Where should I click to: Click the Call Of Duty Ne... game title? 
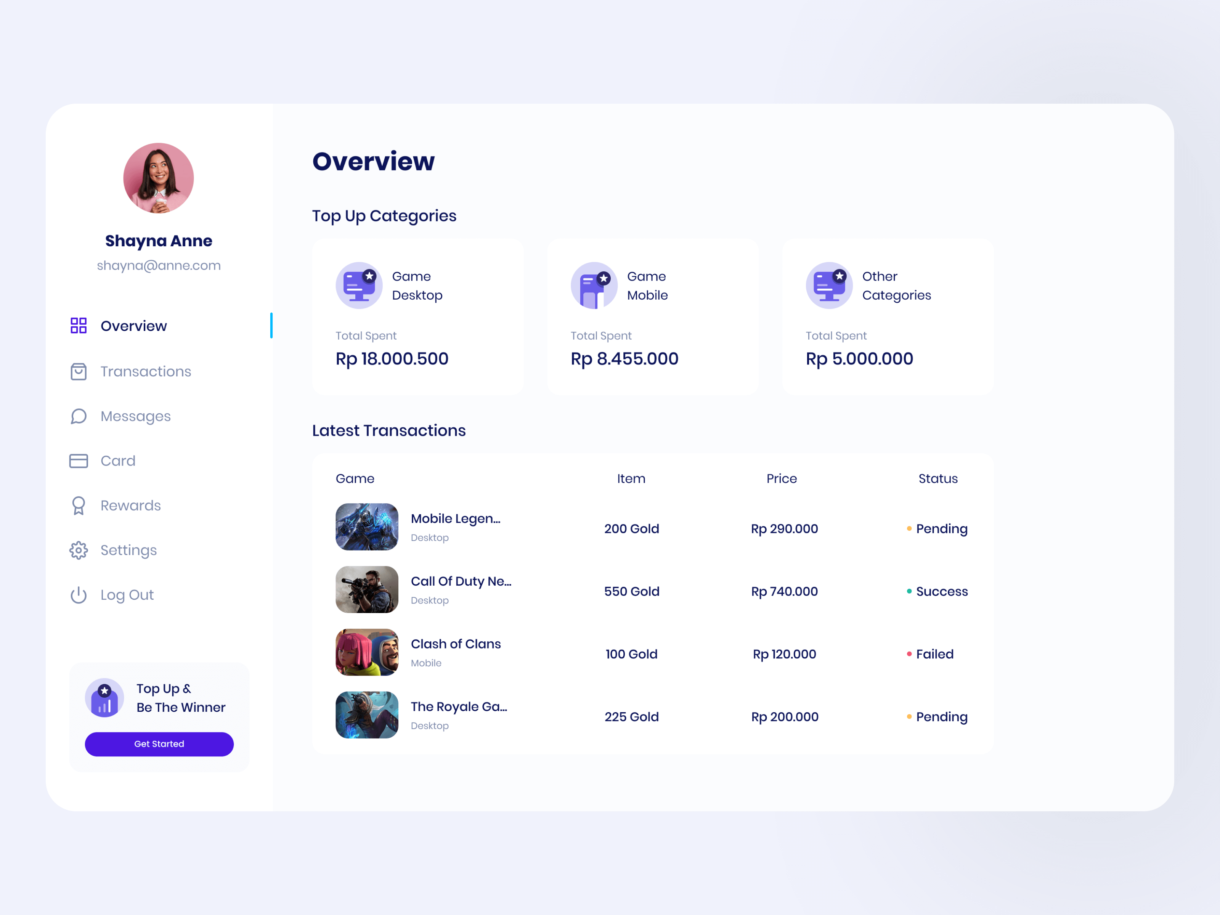point(461,581)
